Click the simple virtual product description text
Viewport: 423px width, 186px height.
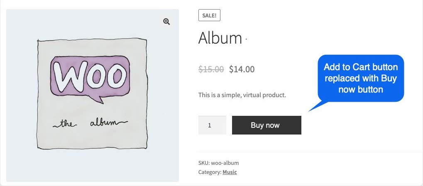click(242, 95)
